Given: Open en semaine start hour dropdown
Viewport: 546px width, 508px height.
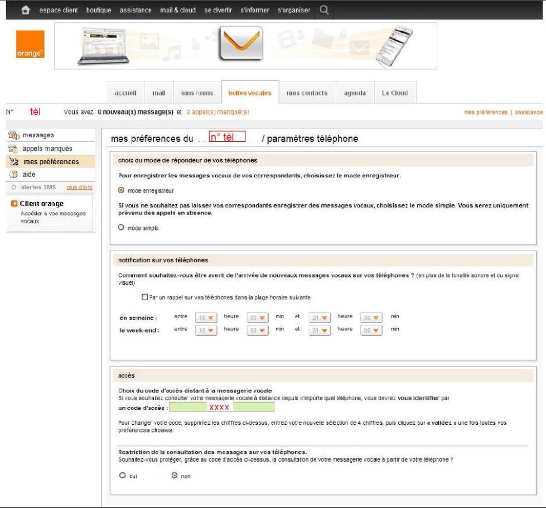Looking at the screenshot, I should click(206, 317).
